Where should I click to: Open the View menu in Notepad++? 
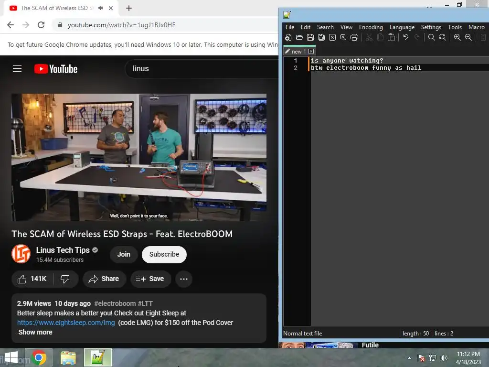(346, 27)
